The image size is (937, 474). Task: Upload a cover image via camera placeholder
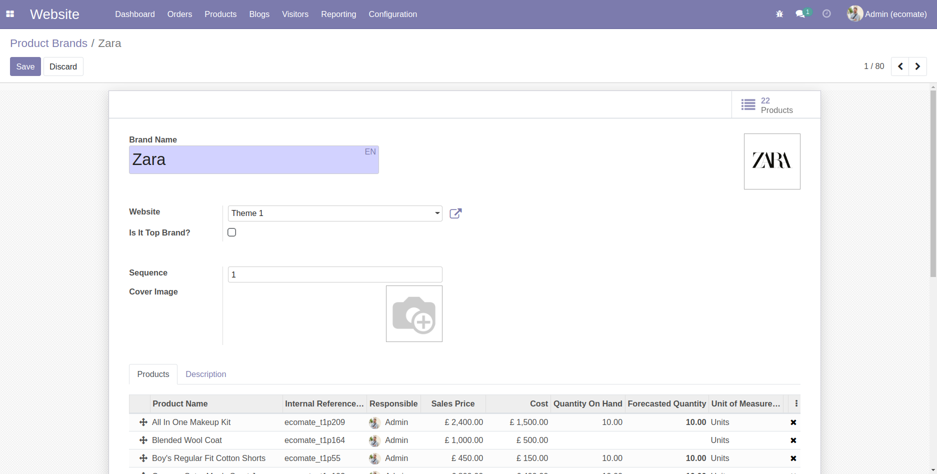coord(414,314)
